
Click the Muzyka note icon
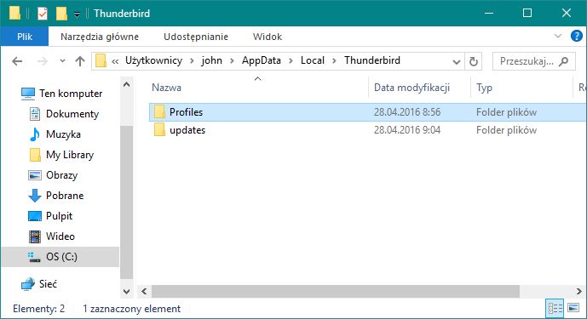[x=34, y=134]
